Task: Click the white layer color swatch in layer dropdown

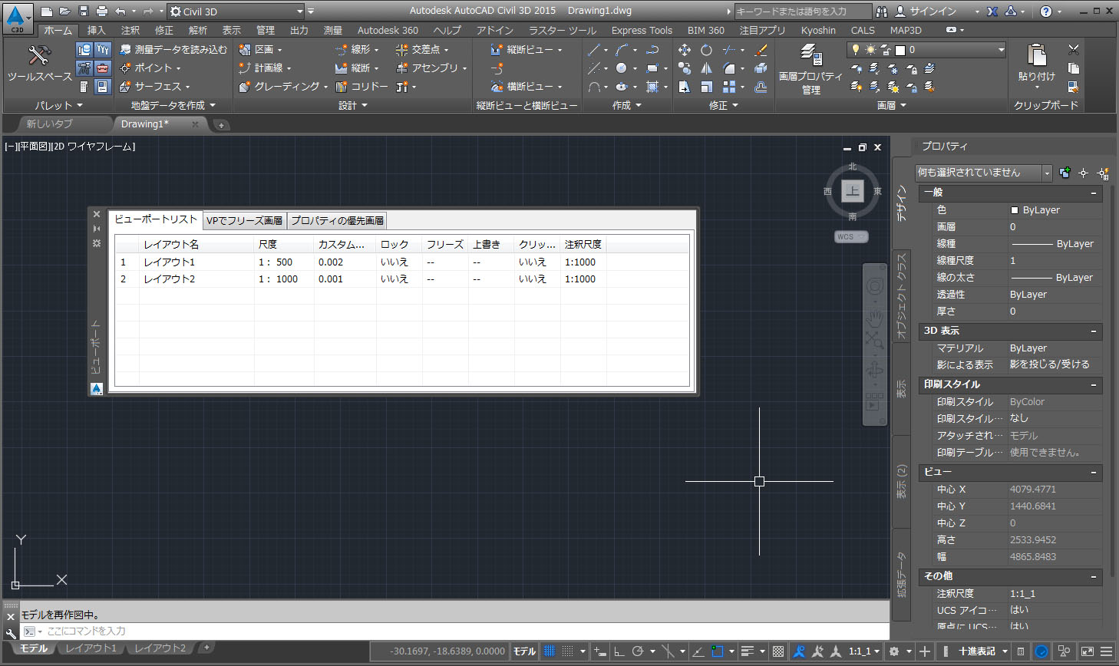Action: coord(900,50)
